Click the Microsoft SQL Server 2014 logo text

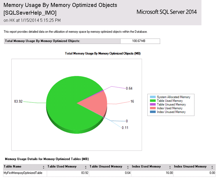click(x=167, y=12)
